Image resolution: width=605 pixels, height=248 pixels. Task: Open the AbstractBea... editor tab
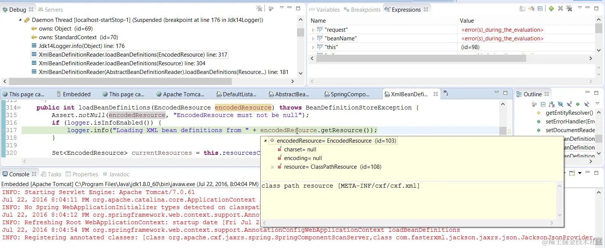[x=289, y=94]
